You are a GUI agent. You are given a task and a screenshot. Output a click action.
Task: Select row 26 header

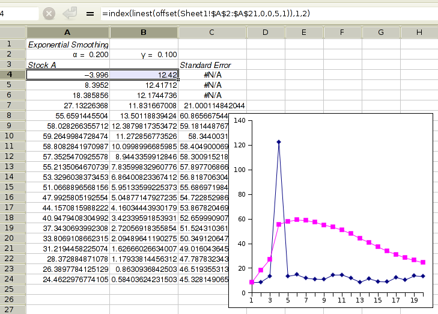(x=13, y=300)
